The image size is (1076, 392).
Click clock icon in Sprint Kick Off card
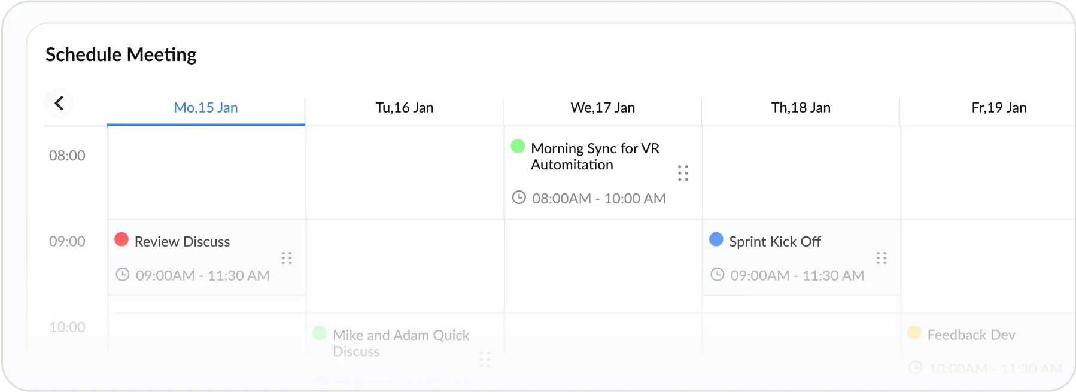717,275
